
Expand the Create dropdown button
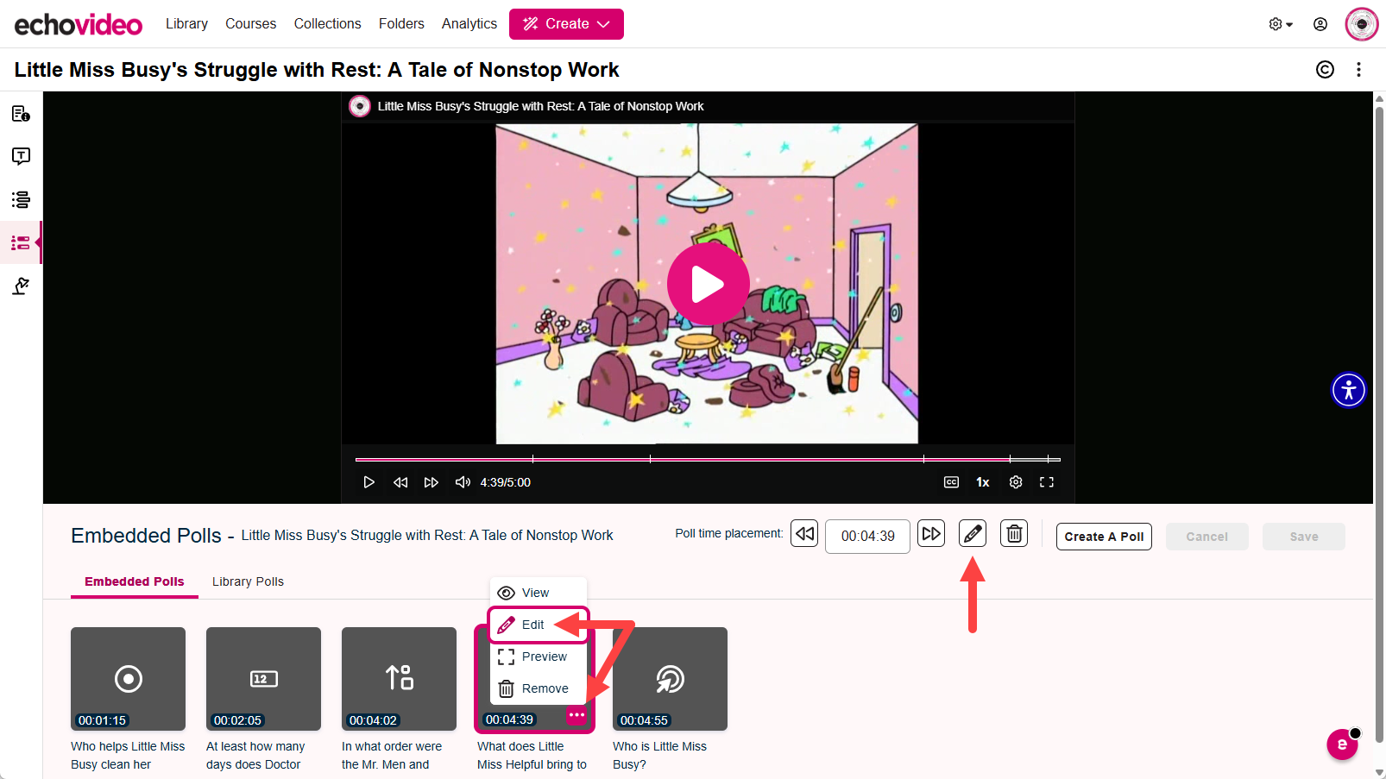[x=566, y=24]
